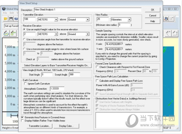Click the 7,000 m label on the elevation legend
The image size is (182, 134).
(x=10, y=47)
